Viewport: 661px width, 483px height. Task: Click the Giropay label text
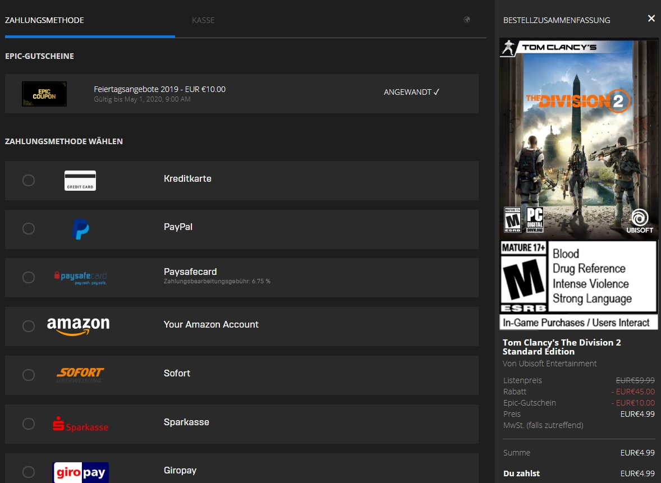click(180, 471)
